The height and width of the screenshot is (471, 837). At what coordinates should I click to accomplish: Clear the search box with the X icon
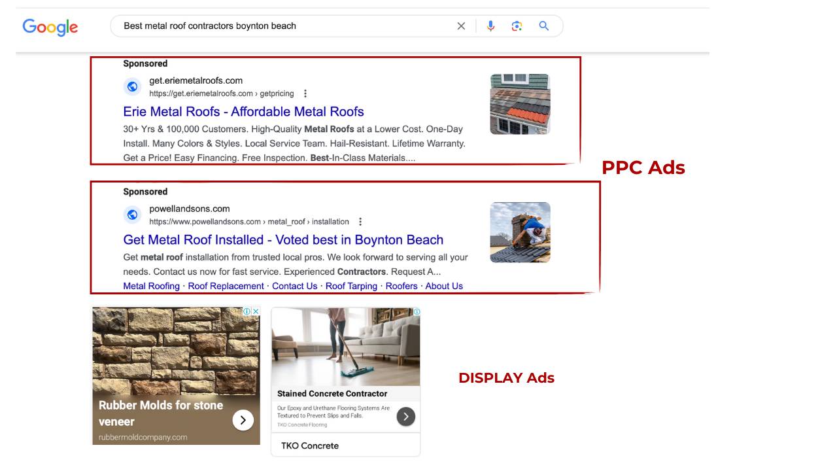click(461, 26)
